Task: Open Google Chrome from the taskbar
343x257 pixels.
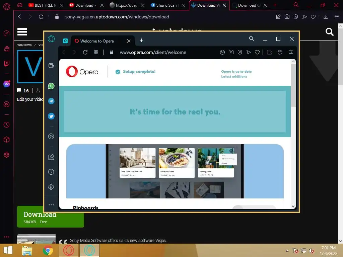Action: click(x=48, y=250)
